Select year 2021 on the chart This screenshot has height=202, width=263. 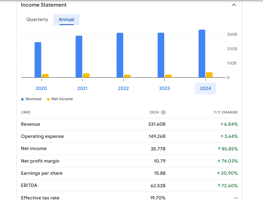tap(82, 88)
